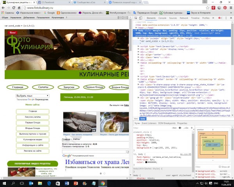Toggle the device toolbar icon in DevTools

(140, 18)
